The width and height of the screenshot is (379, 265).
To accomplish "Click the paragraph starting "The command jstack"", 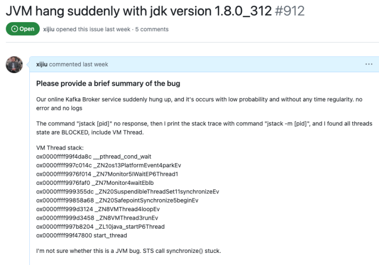I will pos(204,127).
